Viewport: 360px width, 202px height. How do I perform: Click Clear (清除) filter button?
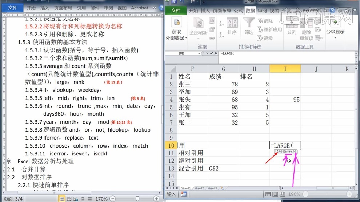coord(265,21)
